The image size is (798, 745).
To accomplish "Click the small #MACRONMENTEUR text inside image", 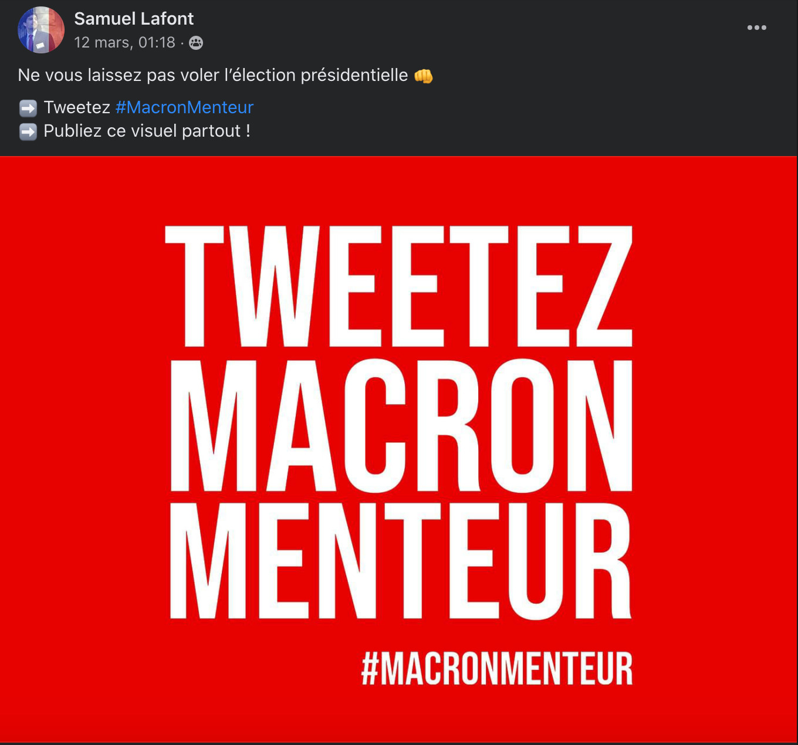I will tap(497, 668).
